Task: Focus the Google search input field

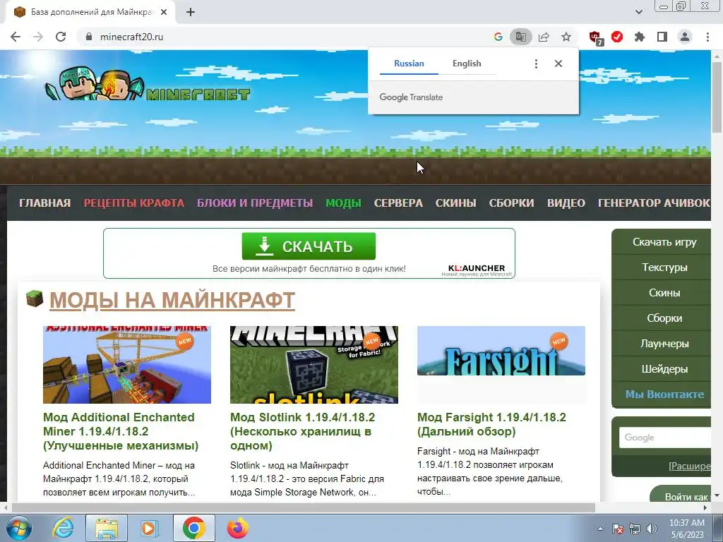Action: (x=665, y=438)
